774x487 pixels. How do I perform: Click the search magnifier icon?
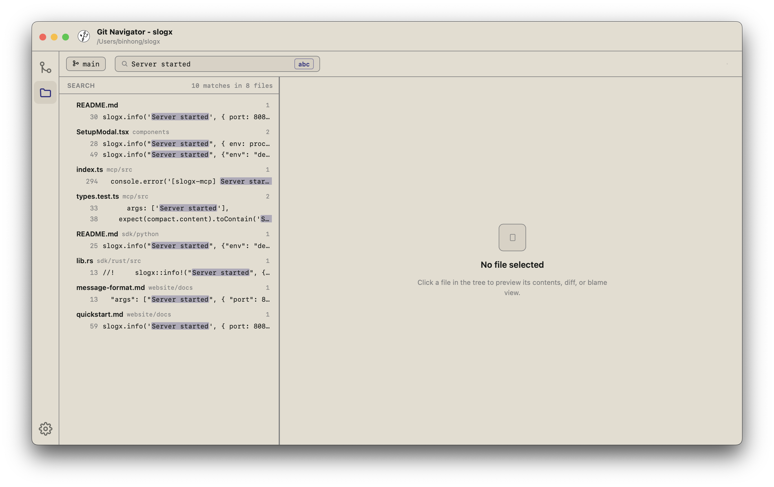tap(124, 64)
